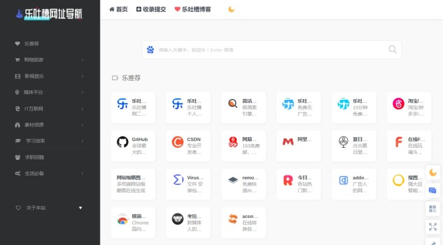
Task: Expand the 影视音乐 sidebar category chevron
Action: [x=82, y=76]
